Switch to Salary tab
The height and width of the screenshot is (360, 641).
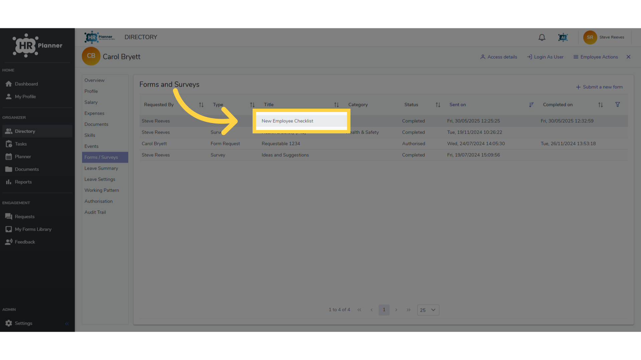click(x=105, y=102)
